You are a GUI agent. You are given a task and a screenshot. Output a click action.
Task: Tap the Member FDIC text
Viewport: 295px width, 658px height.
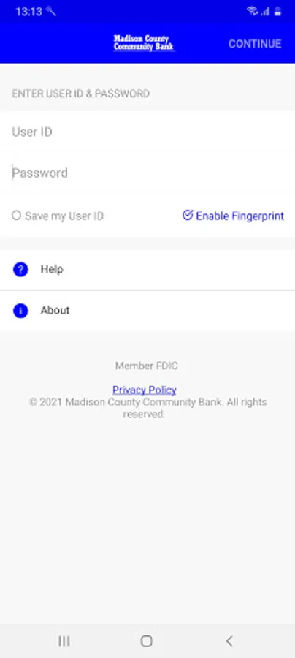click(147, 366)
